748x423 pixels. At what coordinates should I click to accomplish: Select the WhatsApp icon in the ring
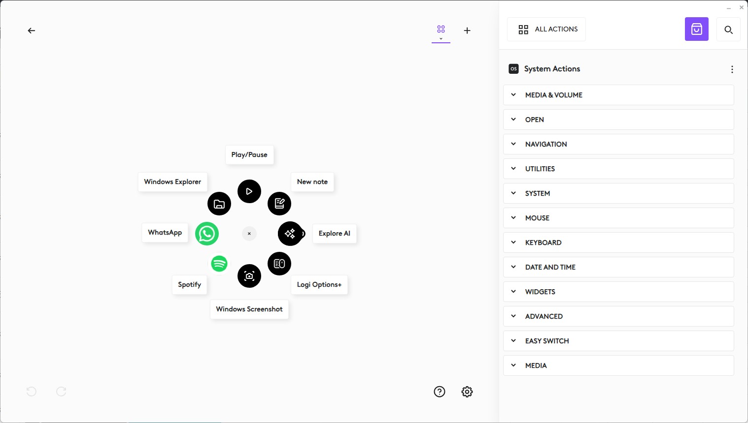[x=207, y=234]
